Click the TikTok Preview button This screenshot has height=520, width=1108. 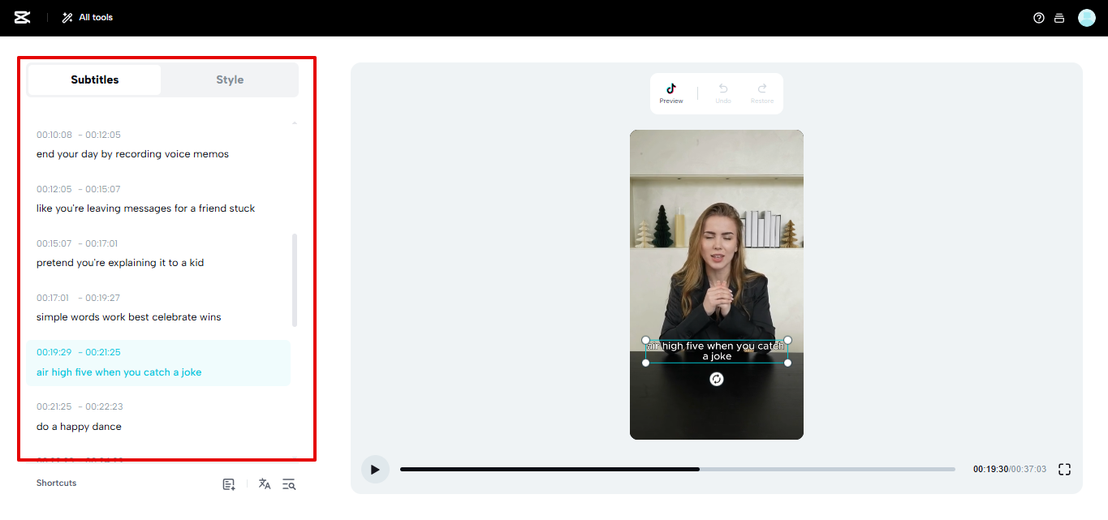(671, 92)
